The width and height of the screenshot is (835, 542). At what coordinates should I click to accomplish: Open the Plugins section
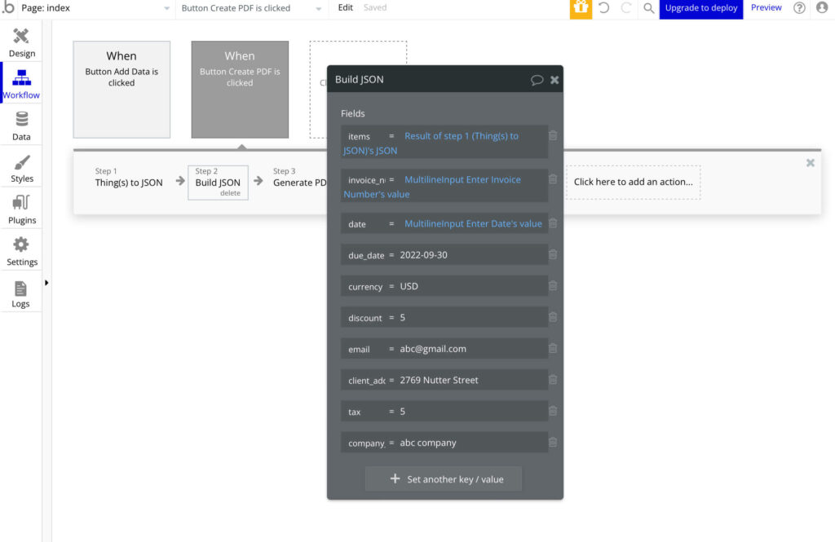point(21,209)
